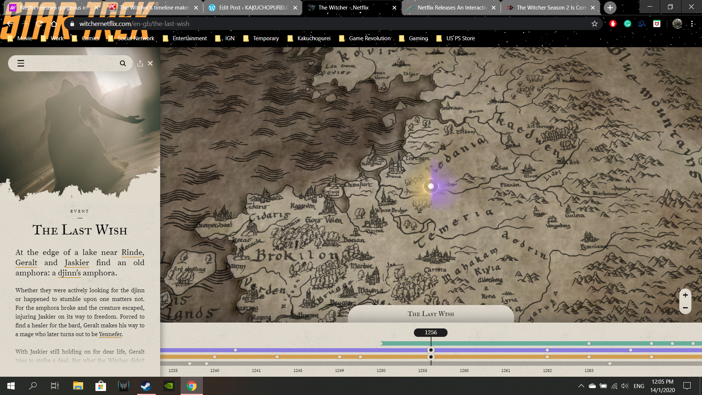Image resolution: width=702 pixels, height=395 pixels.
Task: Expand hidden icons in the system tray
Action: click(582, 386)
